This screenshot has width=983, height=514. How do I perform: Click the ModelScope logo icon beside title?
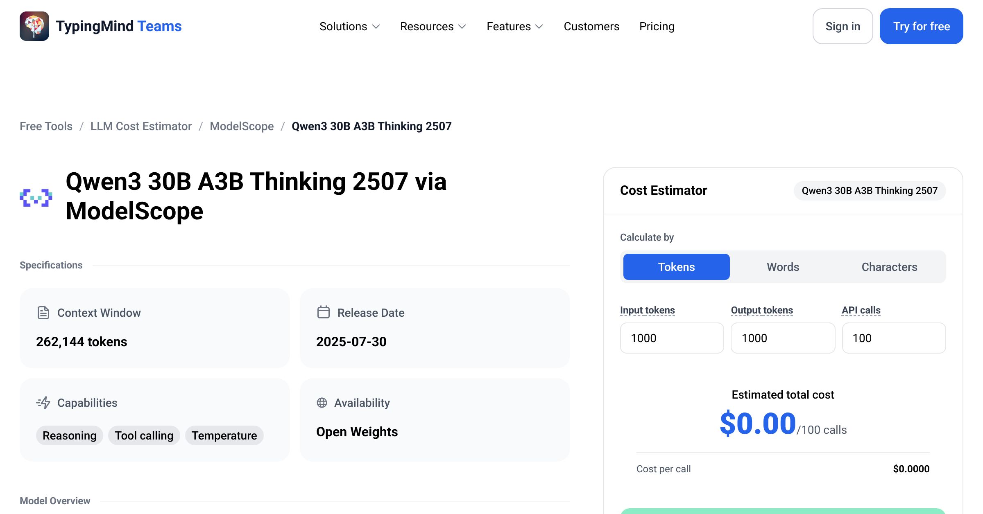point(36,198)
